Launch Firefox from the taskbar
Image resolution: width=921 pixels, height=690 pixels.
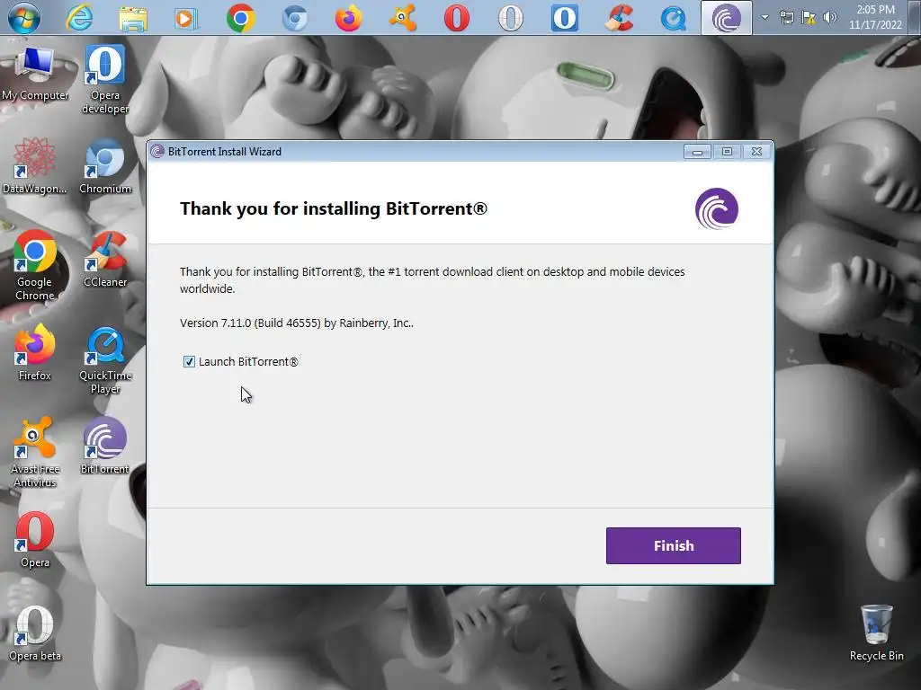349,18
